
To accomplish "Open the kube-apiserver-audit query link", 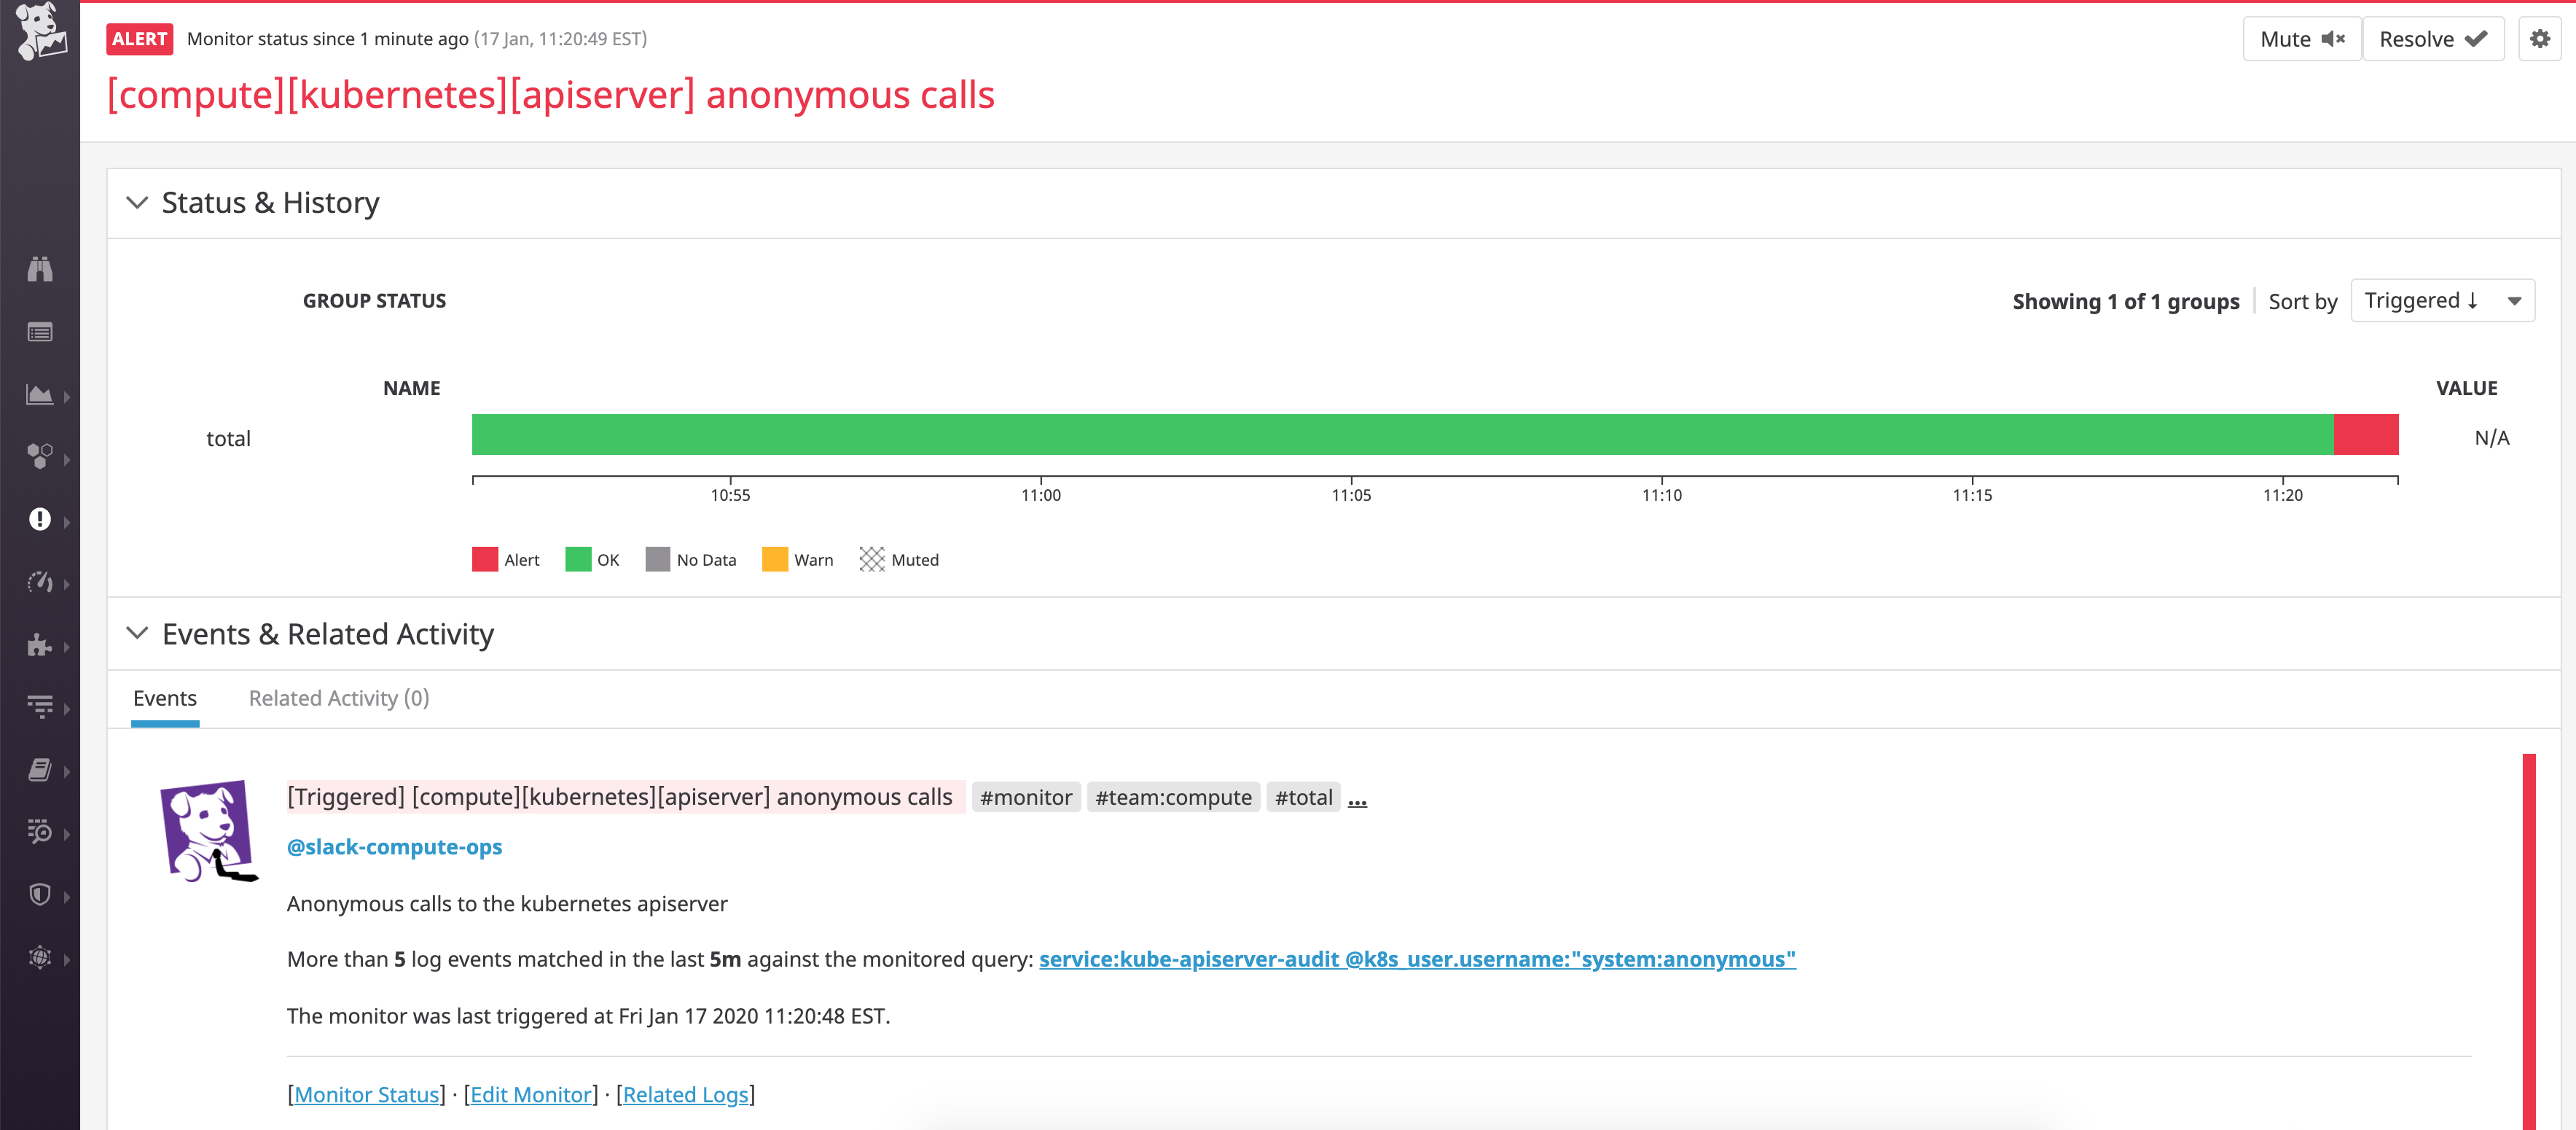I will click(x=1417, y=958).
